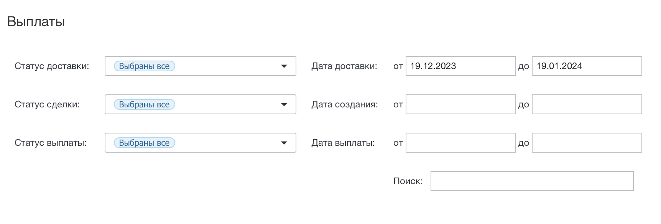661x224 pixels.
Task: Click the Статус сделки dropdown arrow
Action: point(284,105)
